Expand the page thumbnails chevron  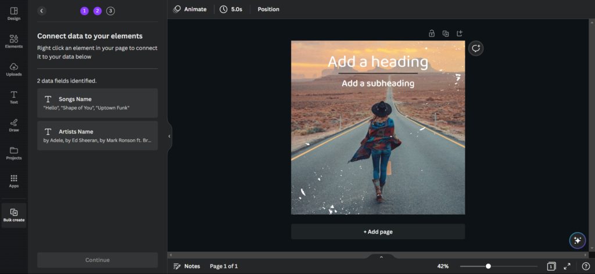381,257
